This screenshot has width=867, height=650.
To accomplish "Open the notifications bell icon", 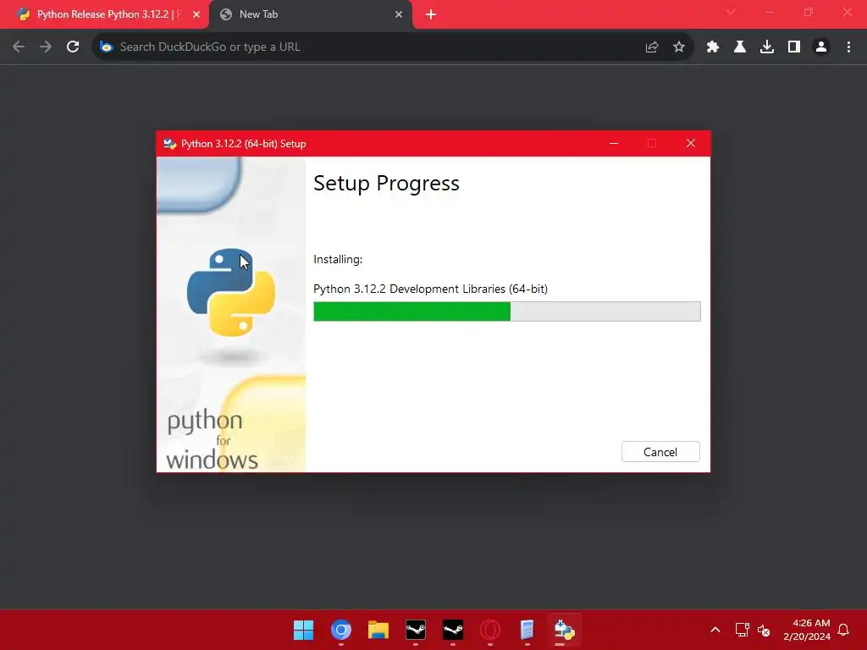I will tap(844, 630).
